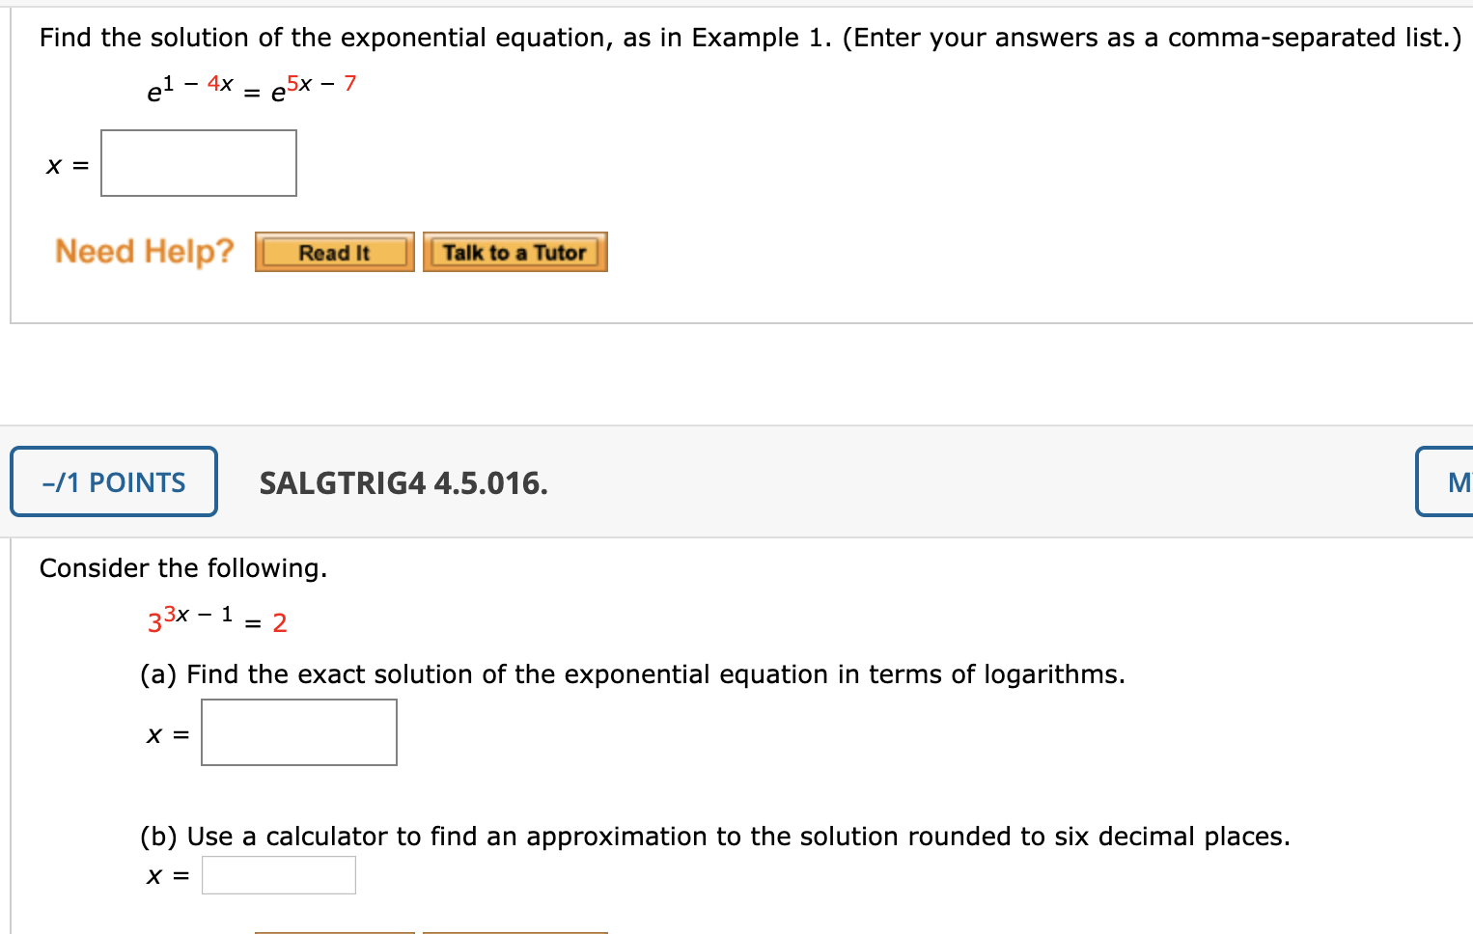Click the exact solution input field for part (a)
This screenshot has height=934, width=1473.
tap(298, 731)
